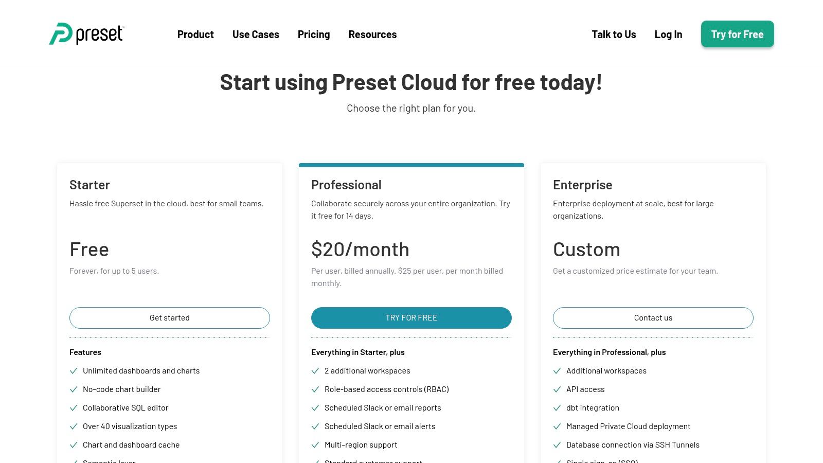Click the checkmark beside "Chart and dashboard cache"

click(x=74, y=445)
